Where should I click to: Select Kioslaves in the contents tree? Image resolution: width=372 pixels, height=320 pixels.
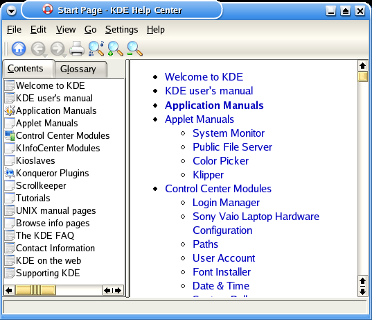coord(35,160)
